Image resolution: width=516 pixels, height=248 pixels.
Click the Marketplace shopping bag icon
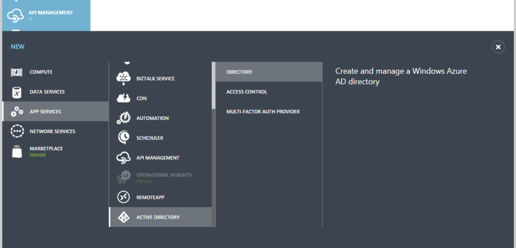coord(17,152)
